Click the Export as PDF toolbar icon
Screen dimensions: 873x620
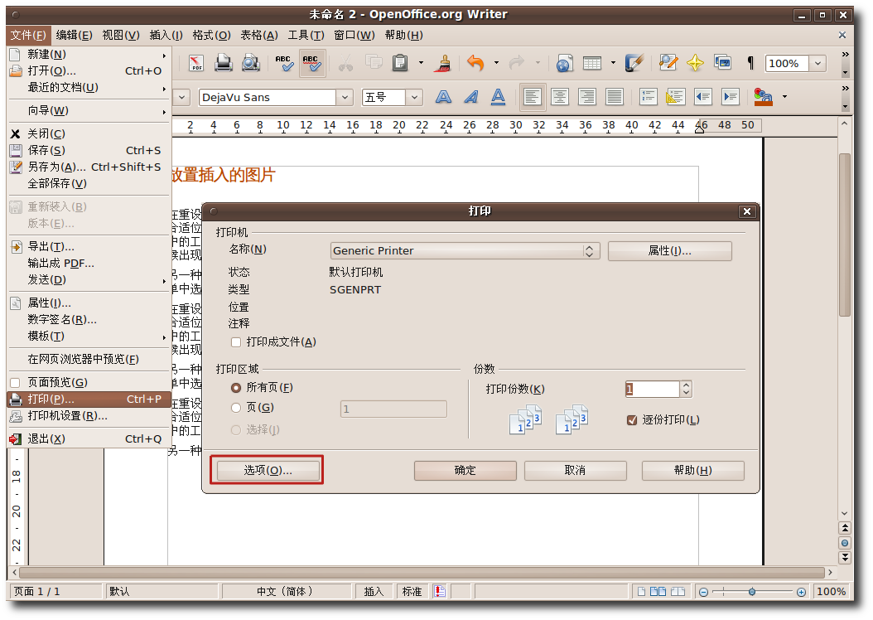click(x=196, y=63)
